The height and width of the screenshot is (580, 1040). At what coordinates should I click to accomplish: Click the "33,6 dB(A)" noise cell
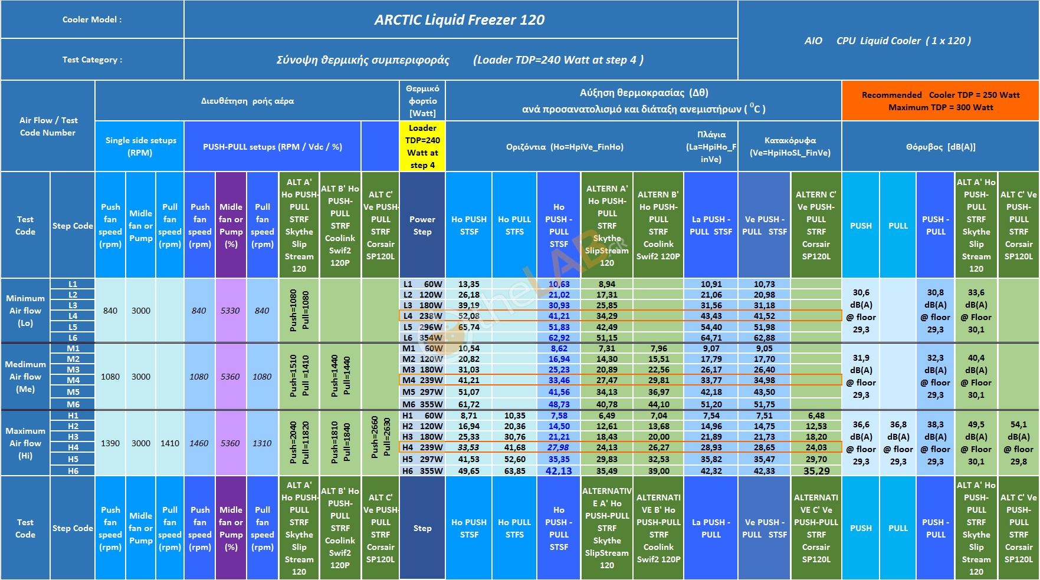tap(976, 311)
